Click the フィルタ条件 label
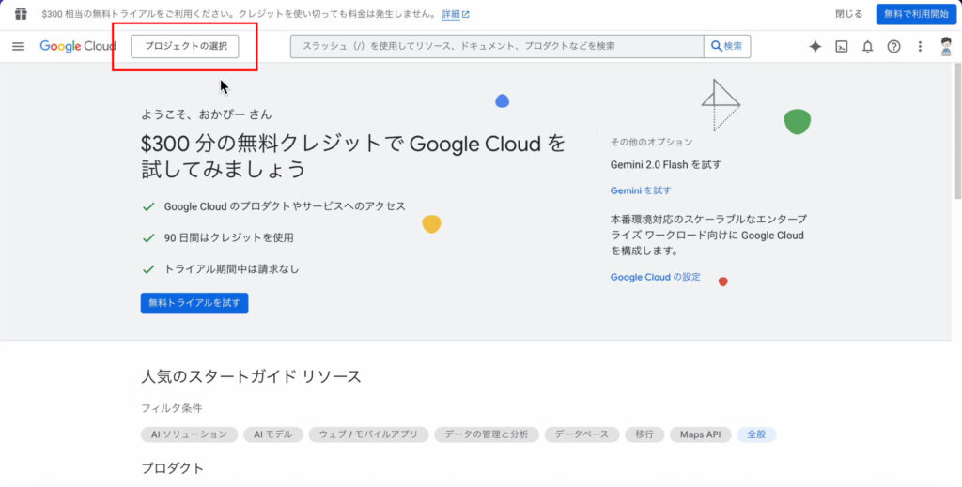Viewport: 962px width, 487px height. click(172, 408)
